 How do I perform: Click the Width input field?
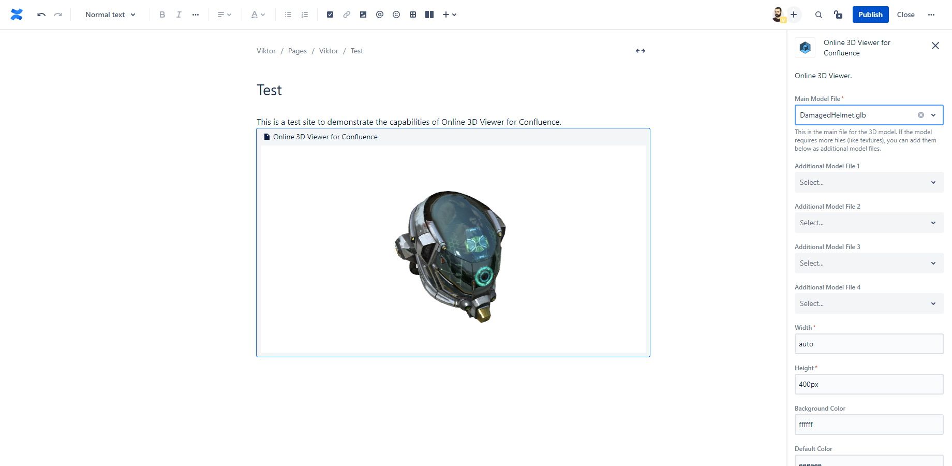coord(869,344)
